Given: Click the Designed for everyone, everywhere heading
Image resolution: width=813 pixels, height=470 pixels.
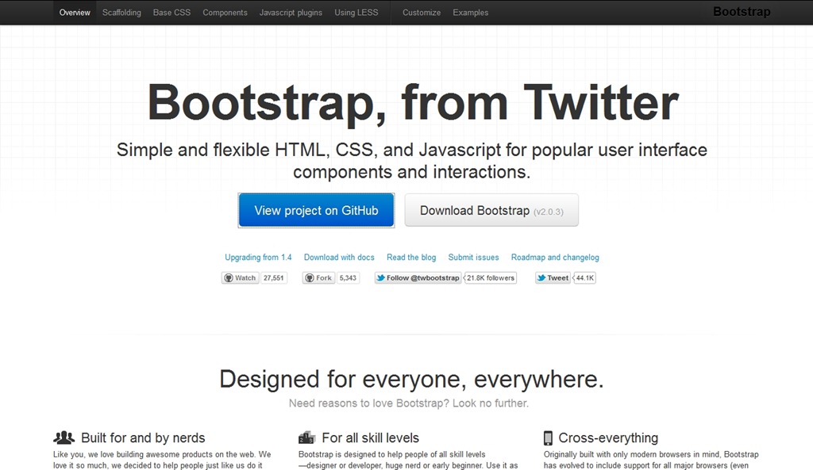Looking at the screenshot, I should [x=412, y=380].
